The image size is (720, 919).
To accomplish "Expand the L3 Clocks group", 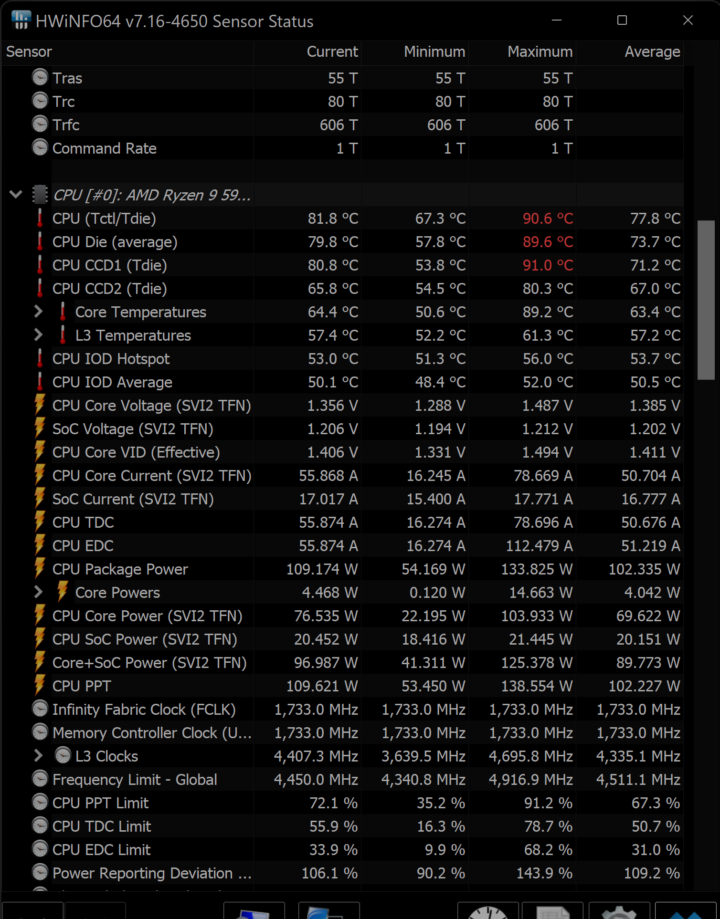I will [x=38, y=756].
